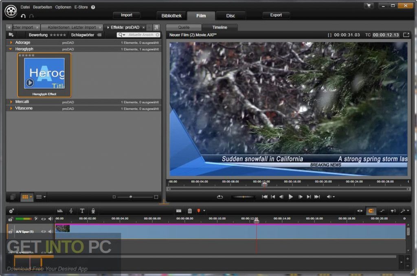This screenshot has width=417, height=276.
Task: Expand the Vitascene category
Action: [x=11, y=108]
